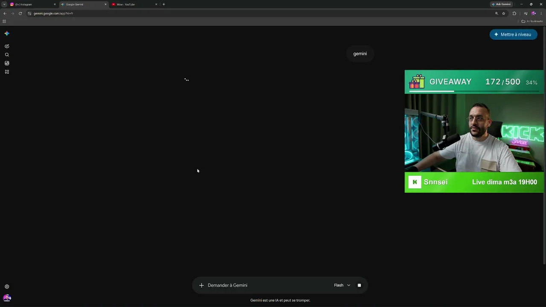This screenshot has width=546, height=307.
Task: Start a new chat from the sidebar
Action: (7, 46)
